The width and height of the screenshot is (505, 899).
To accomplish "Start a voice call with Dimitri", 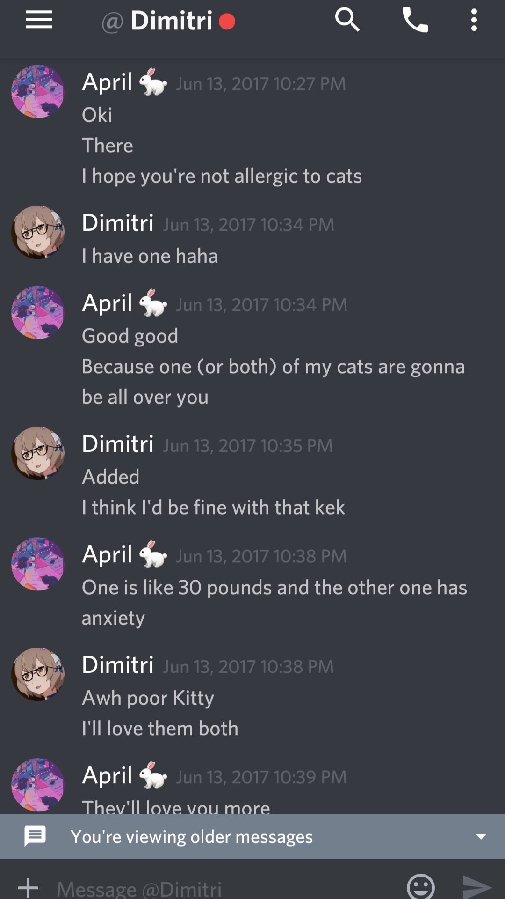I will [x=415, y=20].
